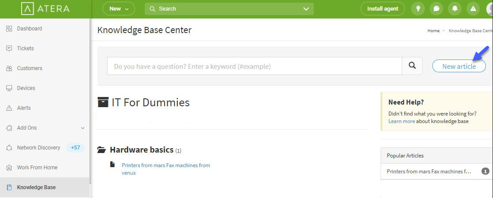Click the lightbulb tips icon in header
This screenshot has width=493, height=198.
pos(418,9)
